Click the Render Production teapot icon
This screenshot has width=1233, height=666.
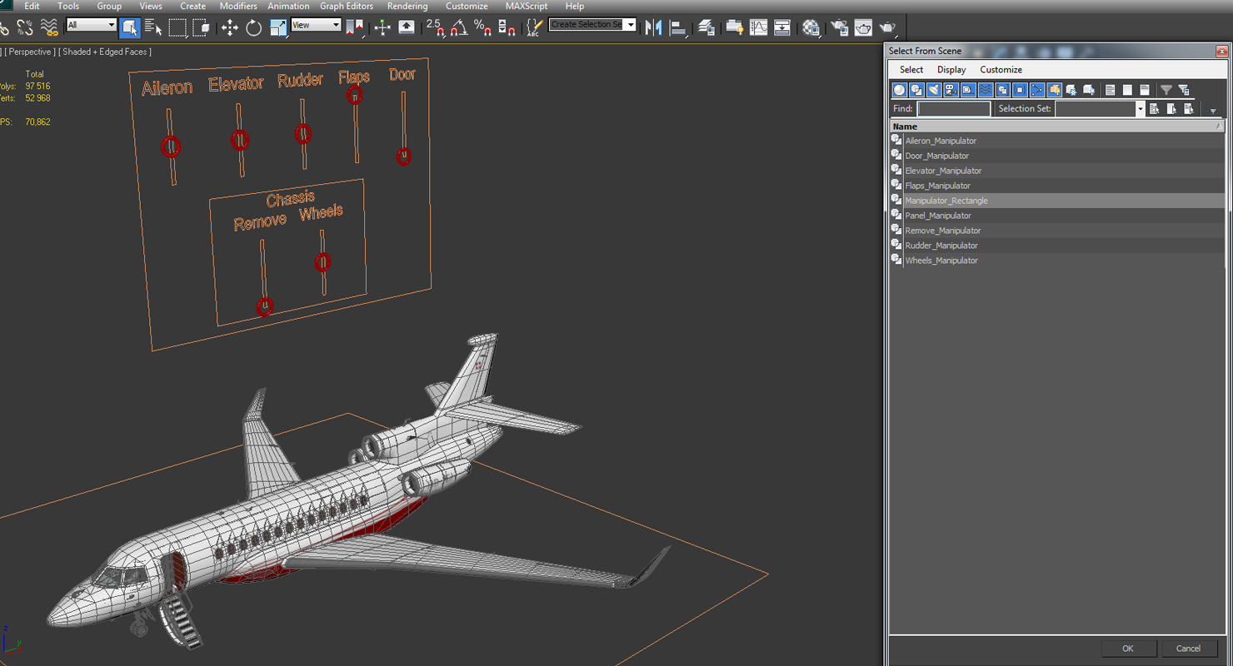tap(887, 27)
